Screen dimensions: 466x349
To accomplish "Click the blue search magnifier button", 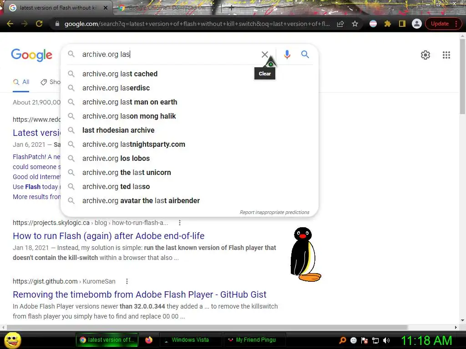I will 305,55.
